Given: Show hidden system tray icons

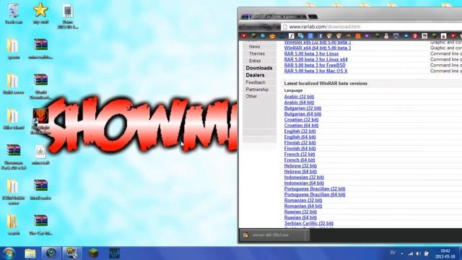Looking at the screenshot, I should pyautogui.click(x=402, y=253).
